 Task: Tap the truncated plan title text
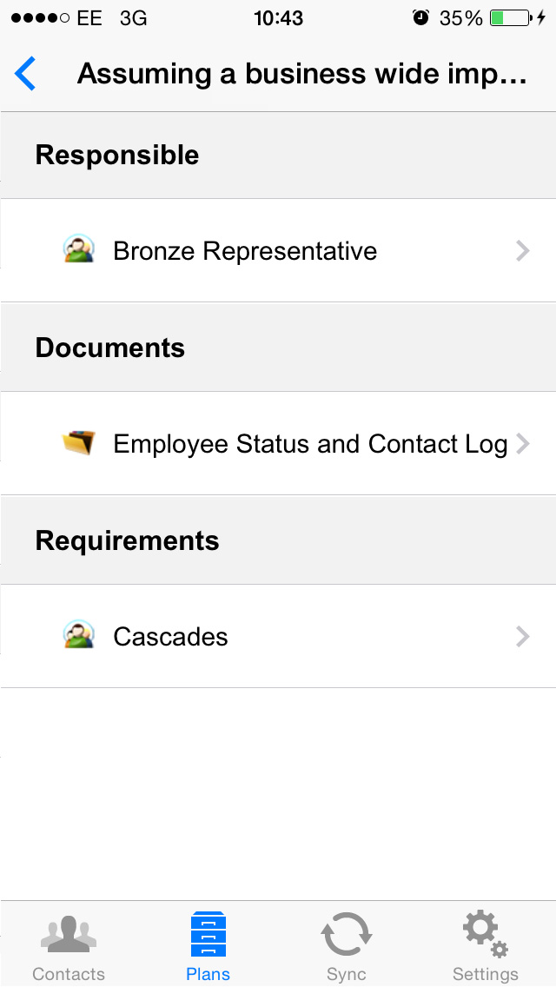(301, 74)
